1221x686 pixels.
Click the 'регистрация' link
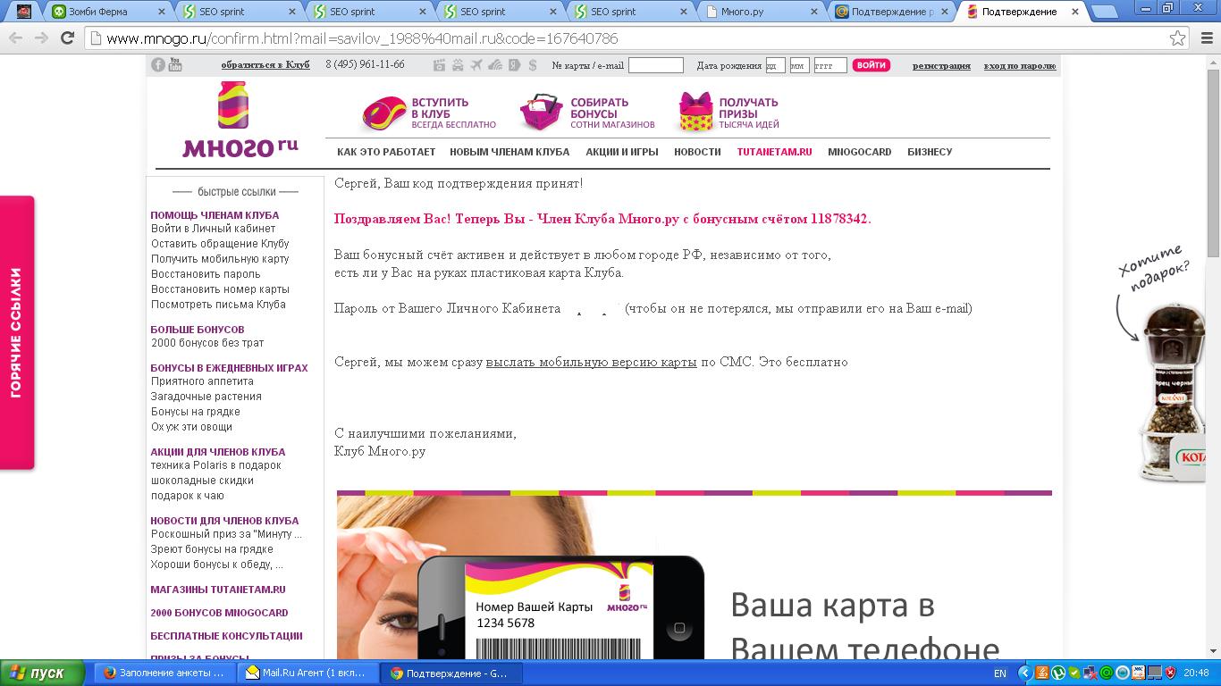941,65
